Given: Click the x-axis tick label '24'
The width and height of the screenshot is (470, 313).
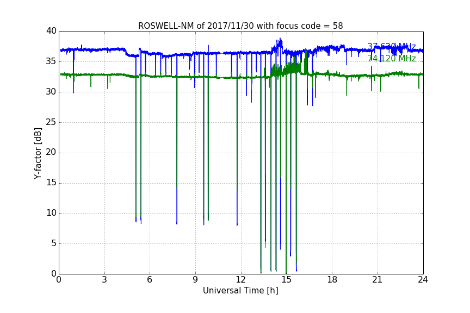Looking at the screenshot, I should tap(423, 280).
